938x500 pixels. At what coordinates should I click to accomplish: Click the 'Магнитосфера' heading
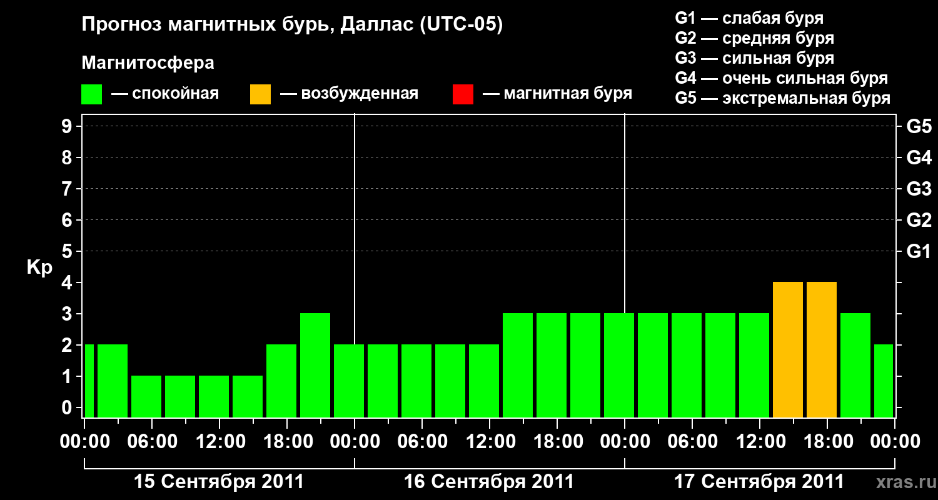pyautogui.click(x=148, y=63)
